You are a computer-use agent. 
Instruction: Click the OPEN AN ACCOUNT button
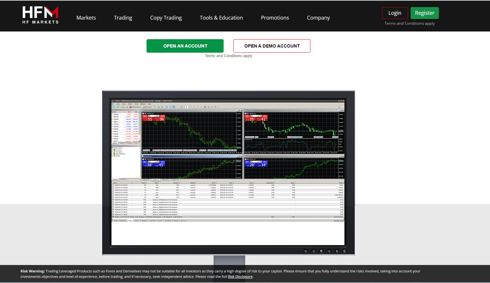[185, 46]
